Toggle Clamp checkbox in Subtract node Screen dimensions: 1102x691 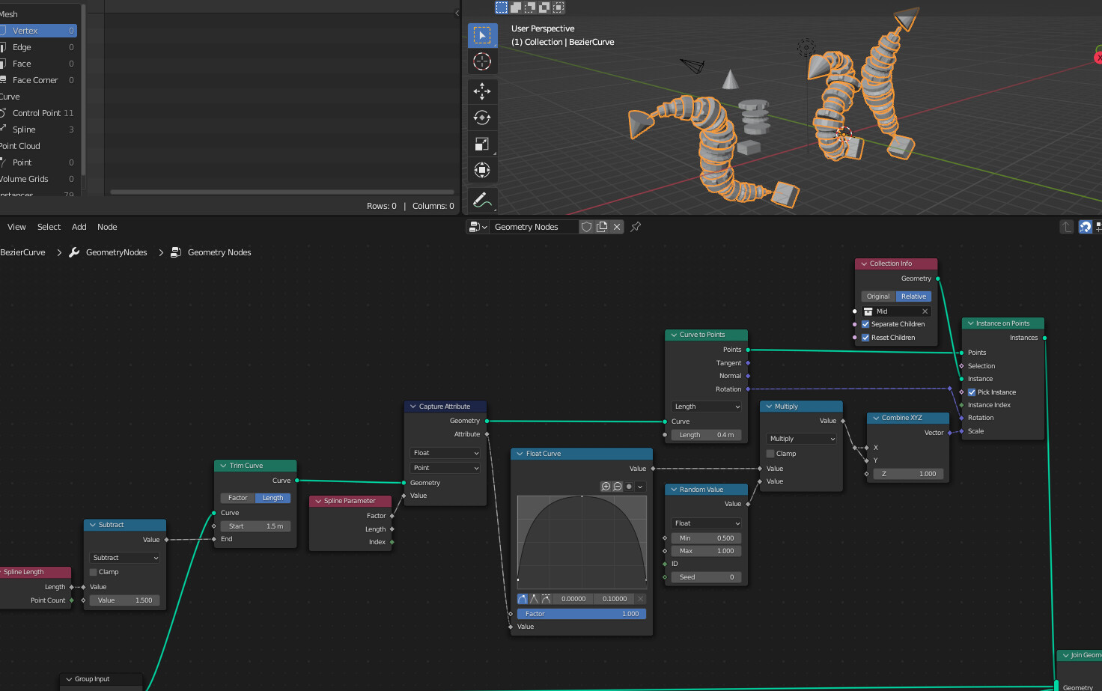[x=94, y=572]
